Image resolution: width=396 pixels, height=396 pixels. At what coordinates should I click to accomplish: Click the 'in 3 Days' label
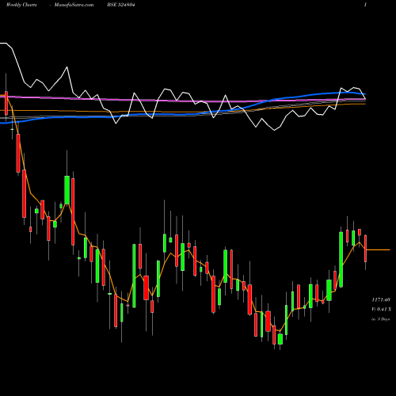click(381, 319)
